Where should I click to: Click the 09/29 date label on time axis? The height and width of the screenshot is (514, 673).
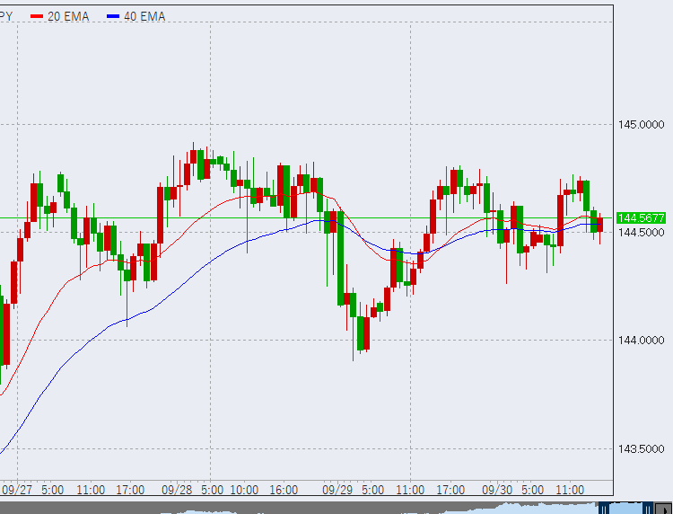click(x=336, y=490)
